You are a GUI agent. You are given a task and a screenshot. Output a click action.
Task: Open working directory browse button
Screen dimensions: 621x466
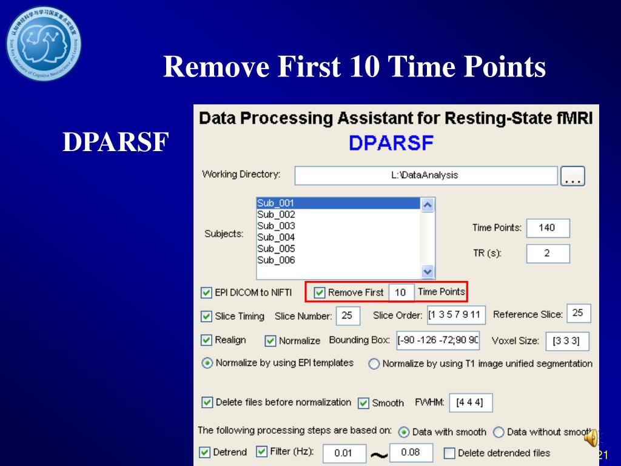coord(572,175)
